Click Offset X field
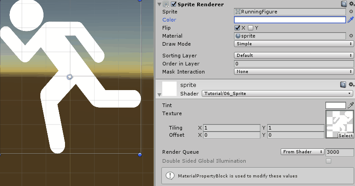Image resolution: width=355 pixels, height=186 pixels. pyautogui.click(x=232, y=135)
